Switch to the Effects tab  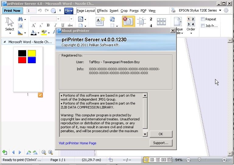(102, 11)
